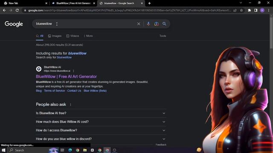The height and width of the screenshot is (153, 273).
Task: Search by image with the camera icon
Action: (157, 24)
